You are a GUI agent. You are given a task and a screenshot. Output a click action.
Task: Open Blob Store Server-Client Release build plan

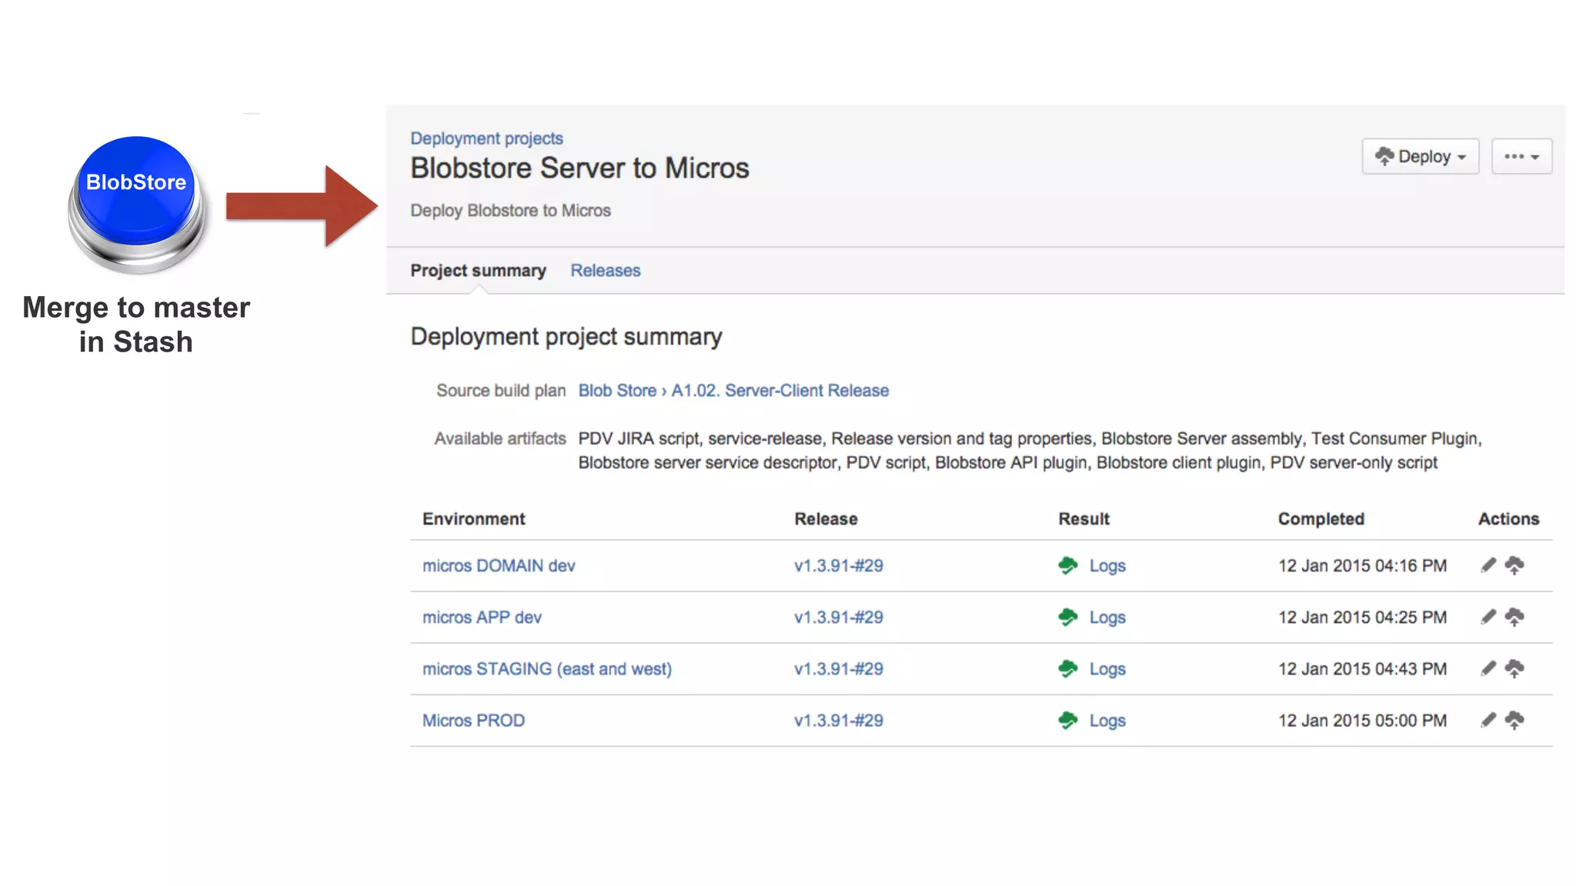pyautogui.click(x=733, y=391)
